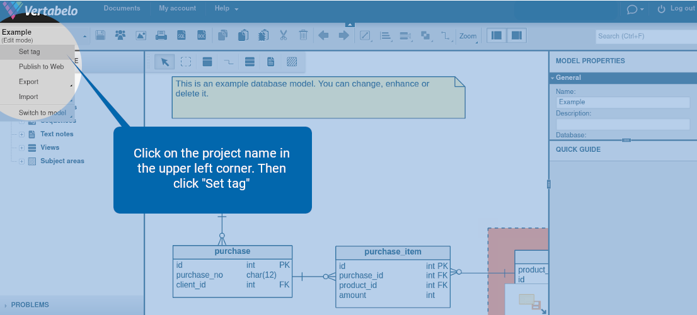Open the Help menu
Image resolution: width=697 pixels, height=315 pixels.
pos(226,8)
